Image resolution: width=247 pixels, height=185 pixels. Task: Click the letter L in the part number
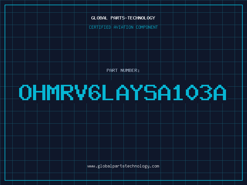108,92
